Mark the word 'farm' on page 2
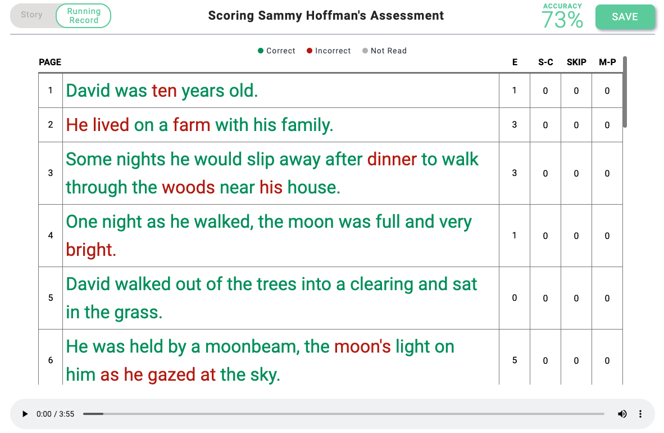Viewport: 664px width, 433px height. [x=191, y=125]
